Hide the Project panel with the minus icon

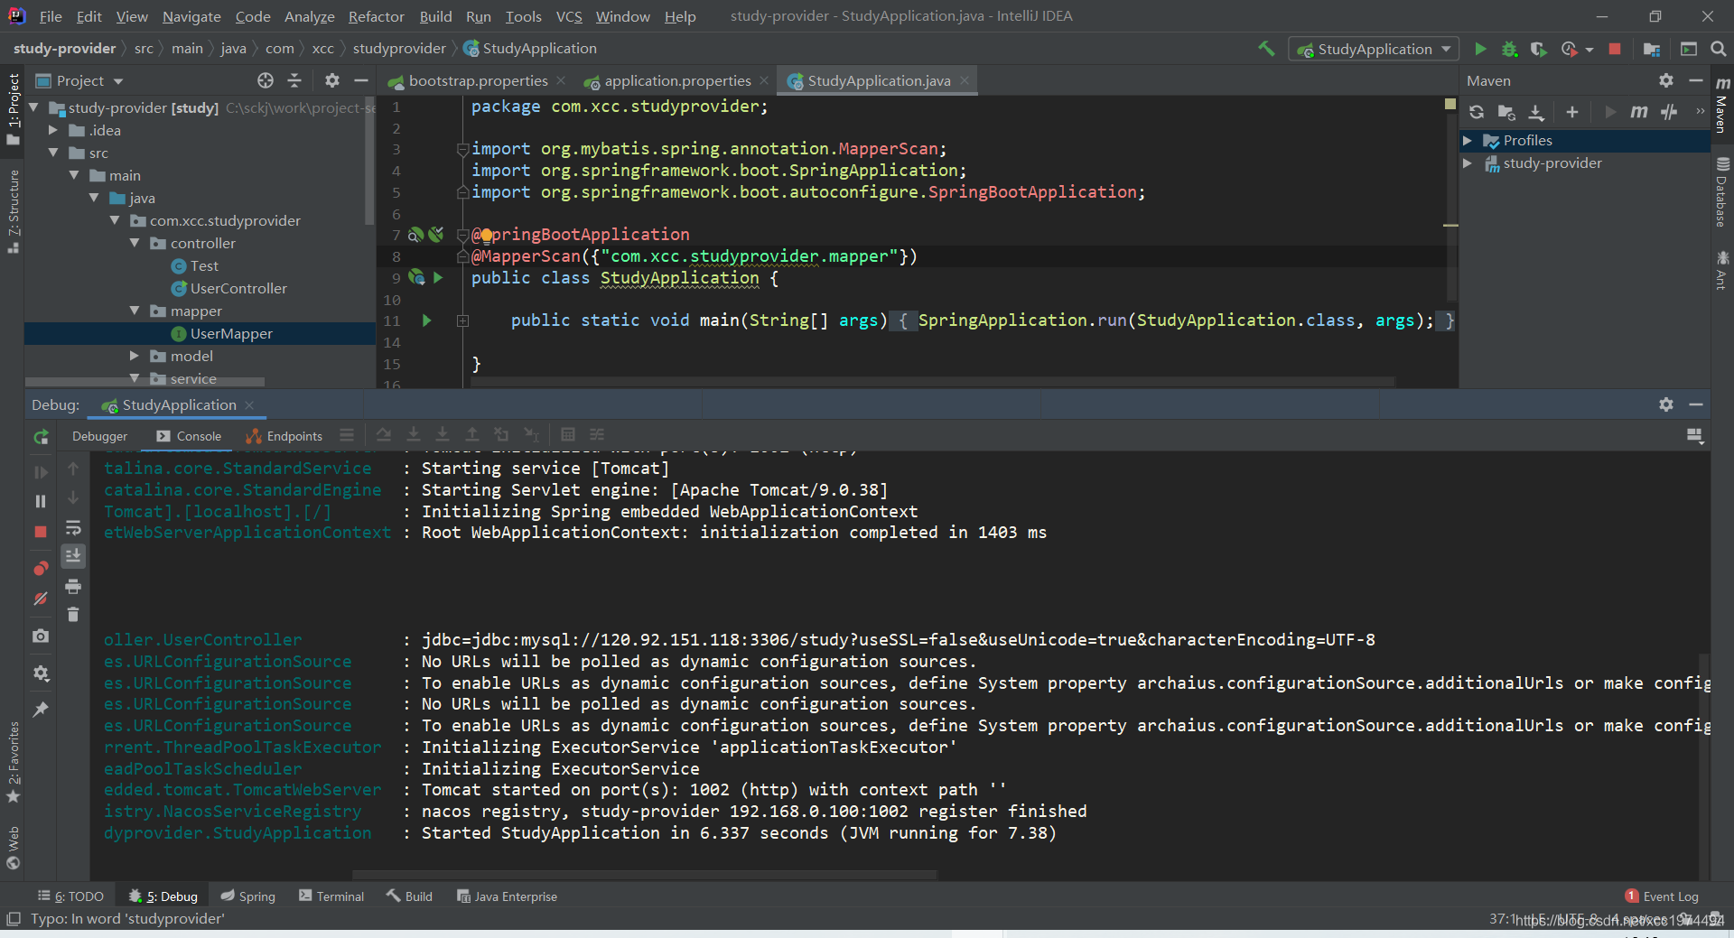pyautogui.click(x=361, y=80)
